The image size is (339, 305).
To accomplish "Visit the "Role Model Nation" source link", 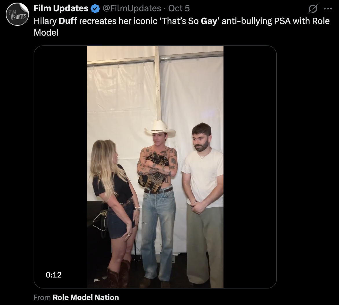I will click(x=86, y=297).
